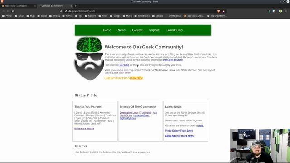This screenshot has height=163, width=290.
Task: Open the Videos bookmark folder
Action: tap(115, 16)
